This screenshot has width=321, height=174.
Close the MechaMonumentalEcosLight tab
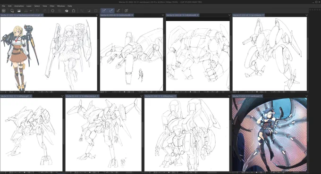click(x=42, y=15)
